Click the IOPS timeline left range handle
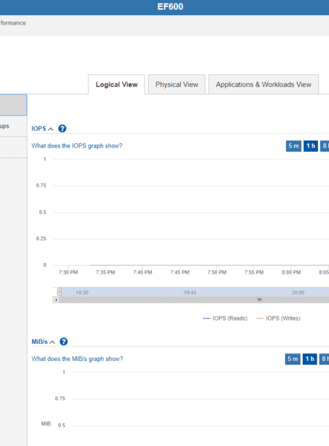Image resolution: width=329 pixels, height=446 pixels. click(x=59, y=292)
